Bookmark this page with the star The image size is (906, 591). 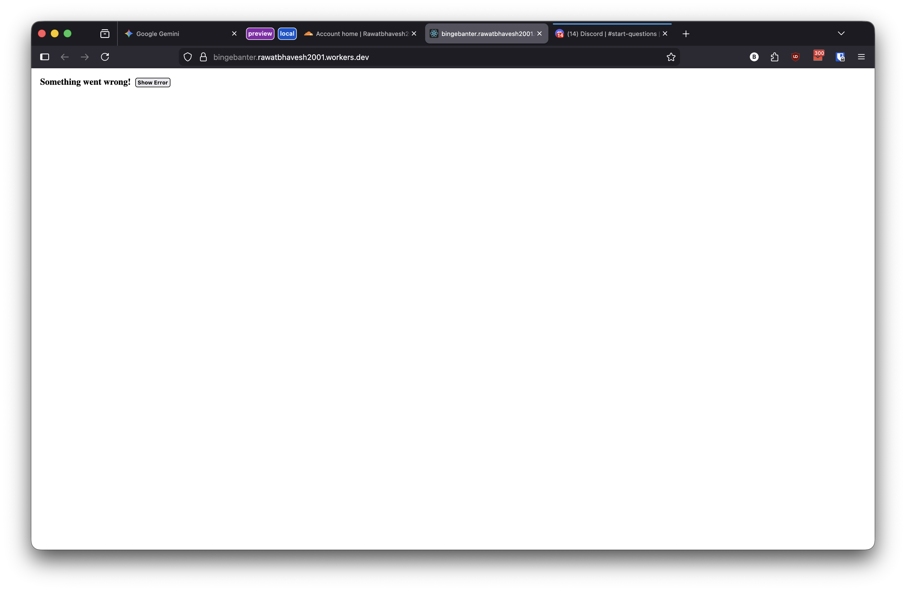click(x=671, y=57)
